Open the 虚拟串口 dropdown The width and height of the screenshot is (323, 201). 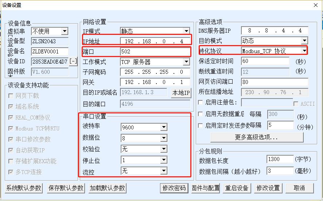tap(65, 32)
